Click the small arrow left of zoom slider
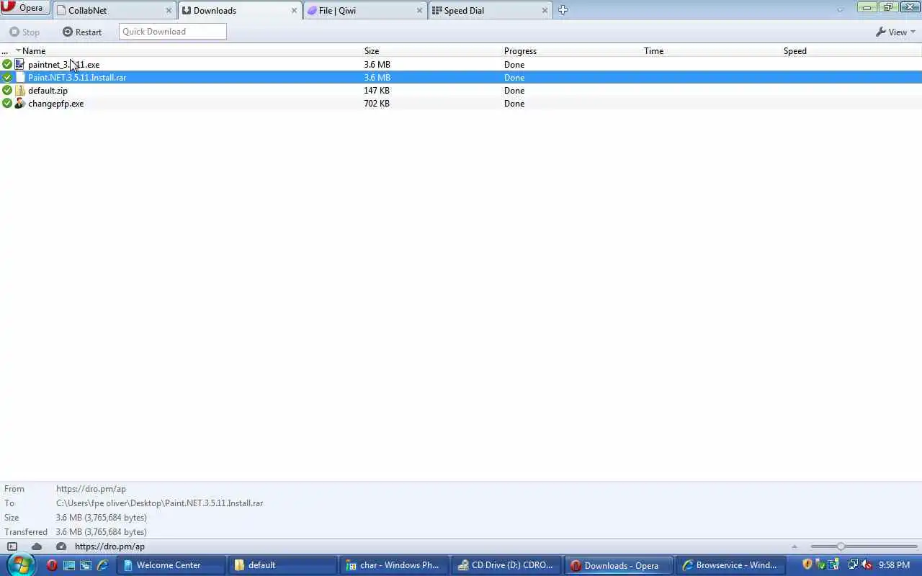 [x=795, y=546]
